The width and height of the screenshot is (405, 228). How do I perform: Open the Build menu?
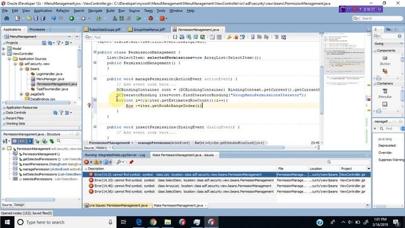[x=110, y=11]
